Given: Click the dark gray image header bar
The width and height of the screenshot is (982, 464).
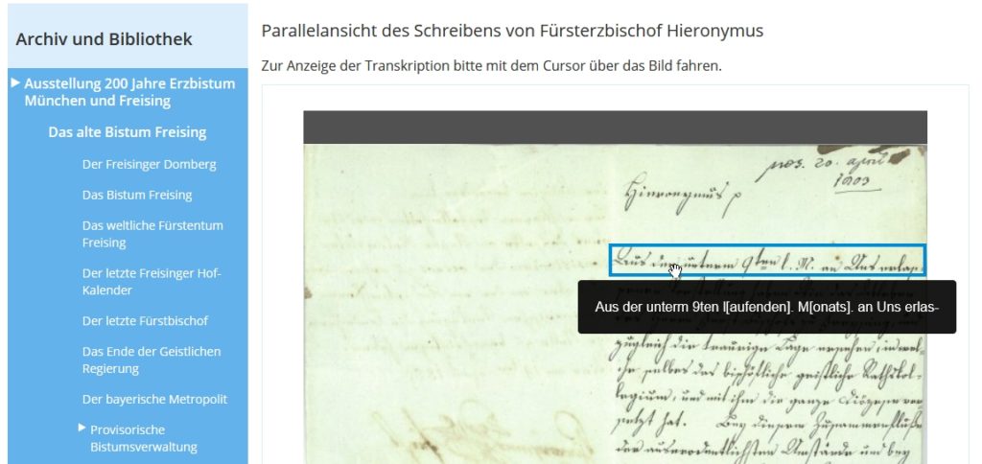Looking at the screenshot, I should pos(615,128).
